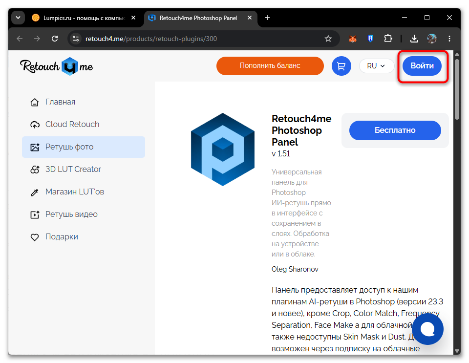
Task: Click the version text v 1.51
Action: click(281, 154)
